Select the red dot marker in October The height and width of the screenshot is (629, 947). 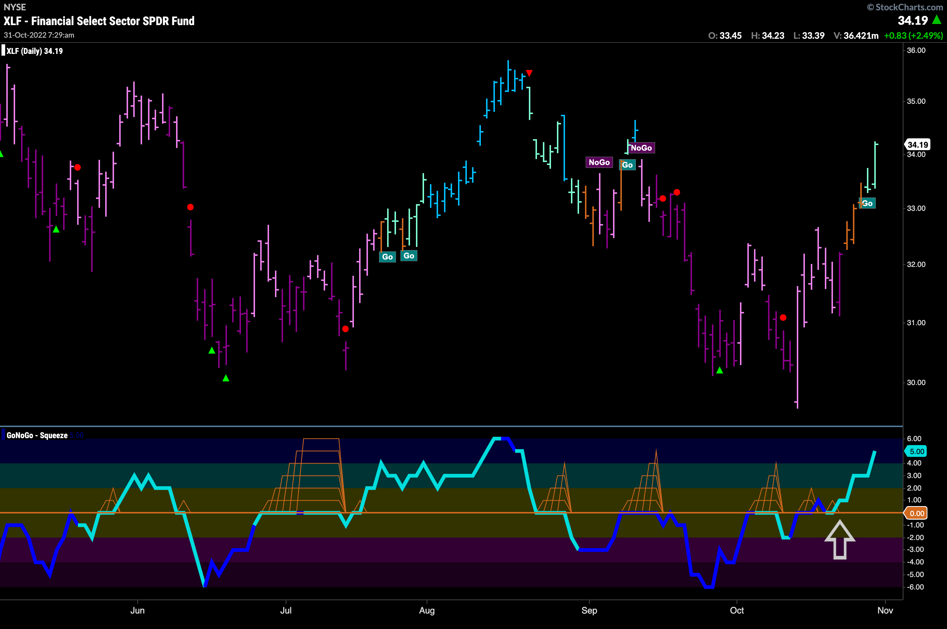783,317
